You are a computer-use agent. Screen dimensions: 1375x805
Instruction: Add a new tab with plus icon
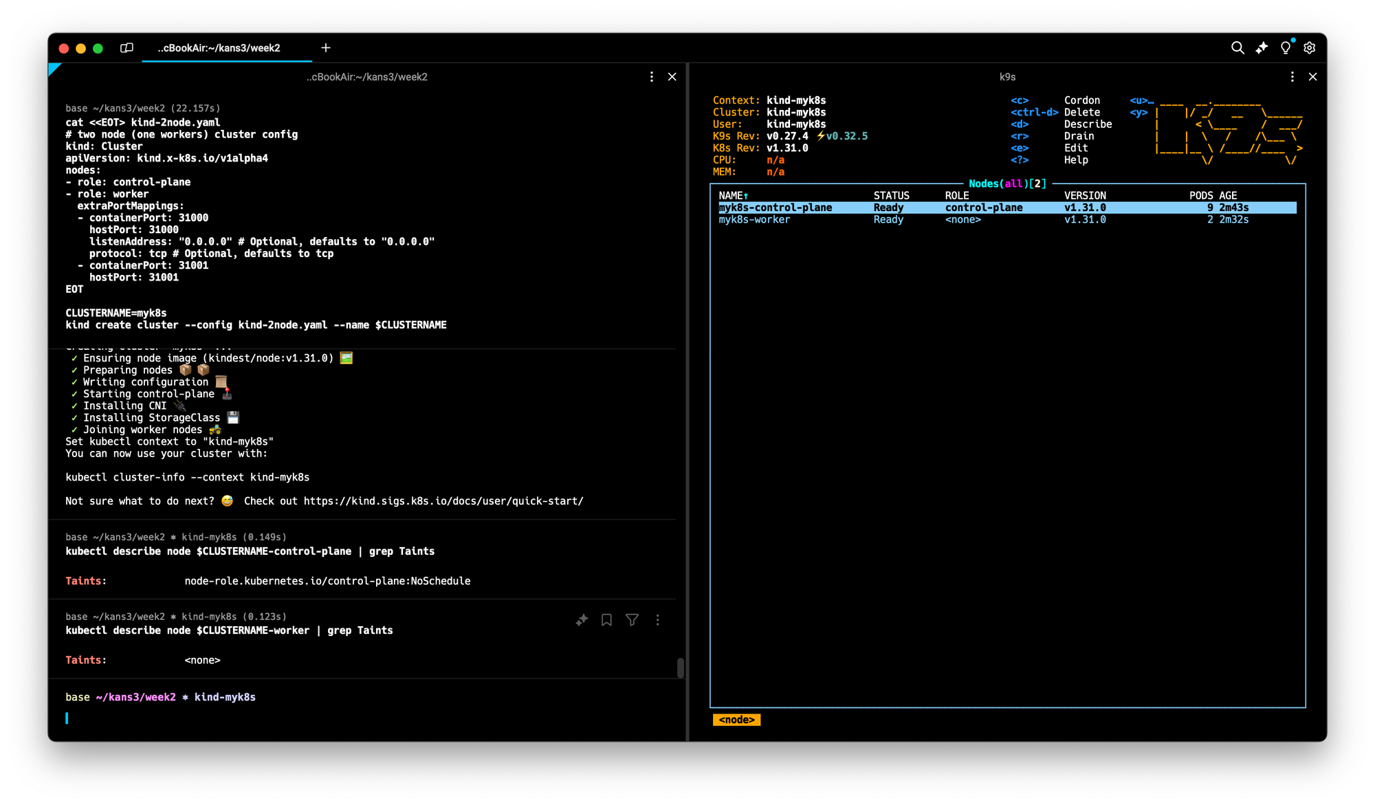point(326,47)
